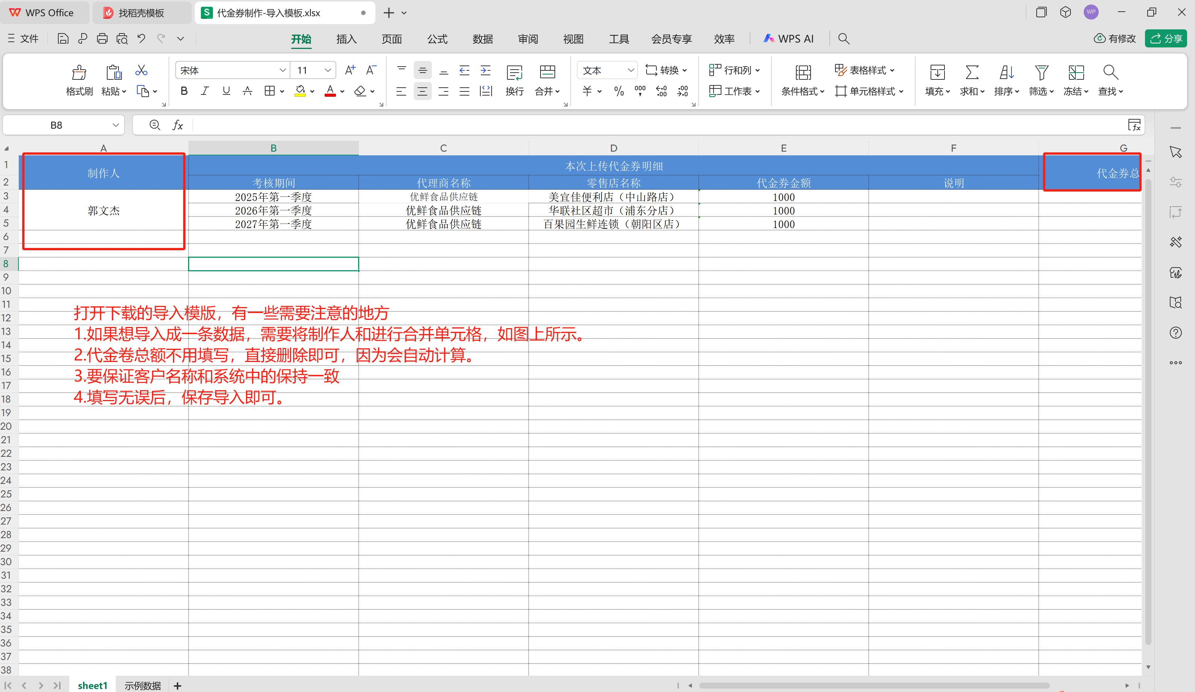Switch to the 插入 ribbon tab

click(x=346, y=39)
